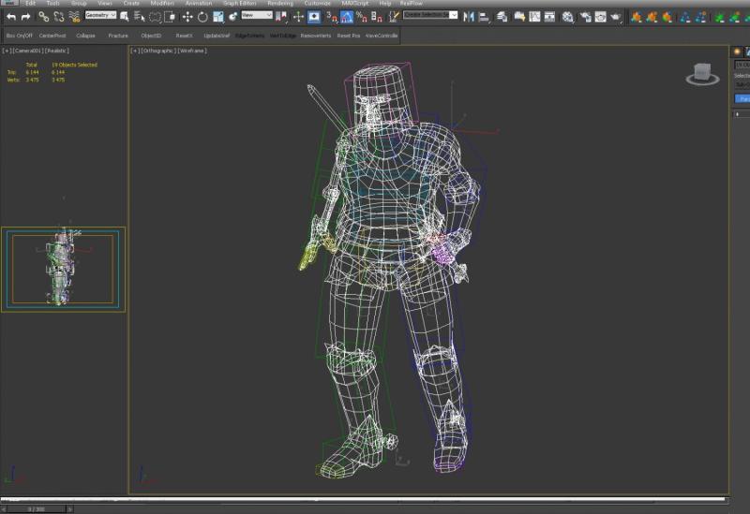Open the Material Editor sphere icon

568,17
